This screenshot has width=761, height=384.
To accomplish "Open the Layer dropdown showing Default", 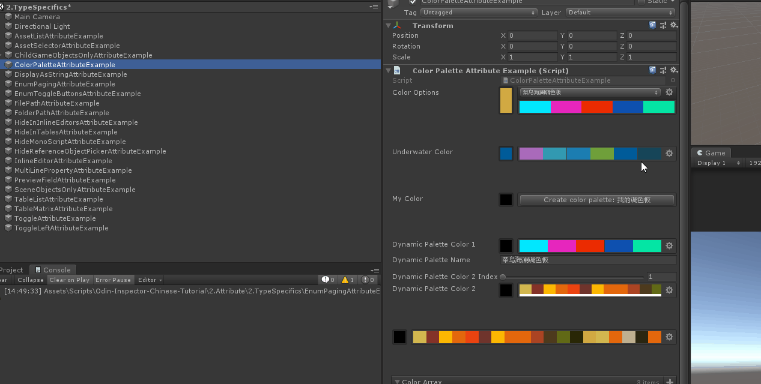I will (x=619, y=13).
